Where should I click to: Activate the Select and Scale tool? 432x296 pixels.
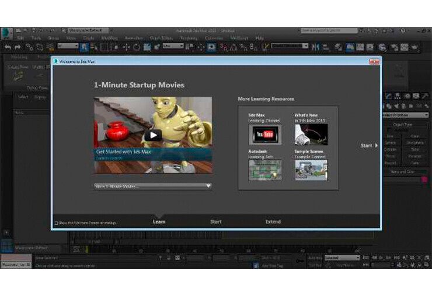click(147, 47)
